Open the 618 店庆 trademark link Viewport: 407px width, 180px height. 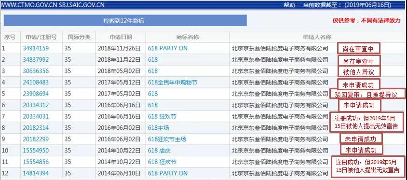[159, 151]
